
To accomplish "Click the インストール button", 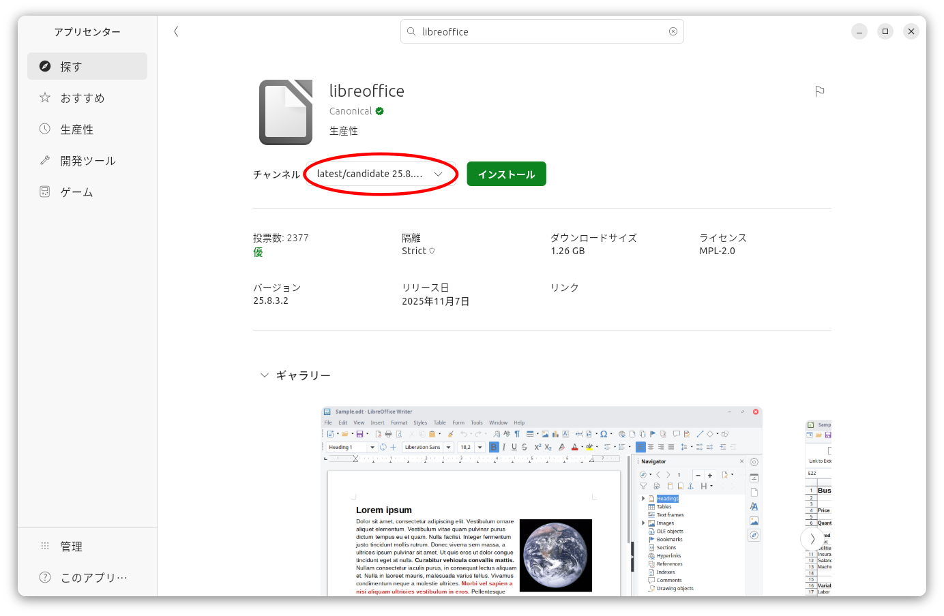I will [x=506, y=174].
